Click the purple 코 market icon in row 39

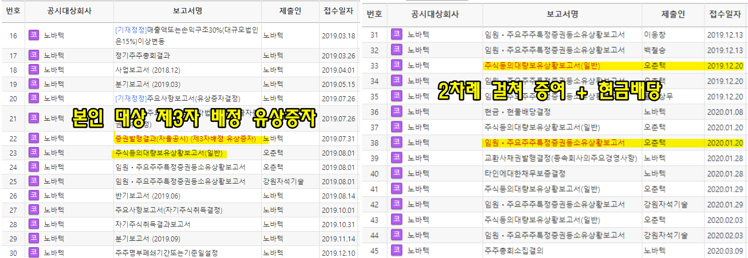(396, 158)
